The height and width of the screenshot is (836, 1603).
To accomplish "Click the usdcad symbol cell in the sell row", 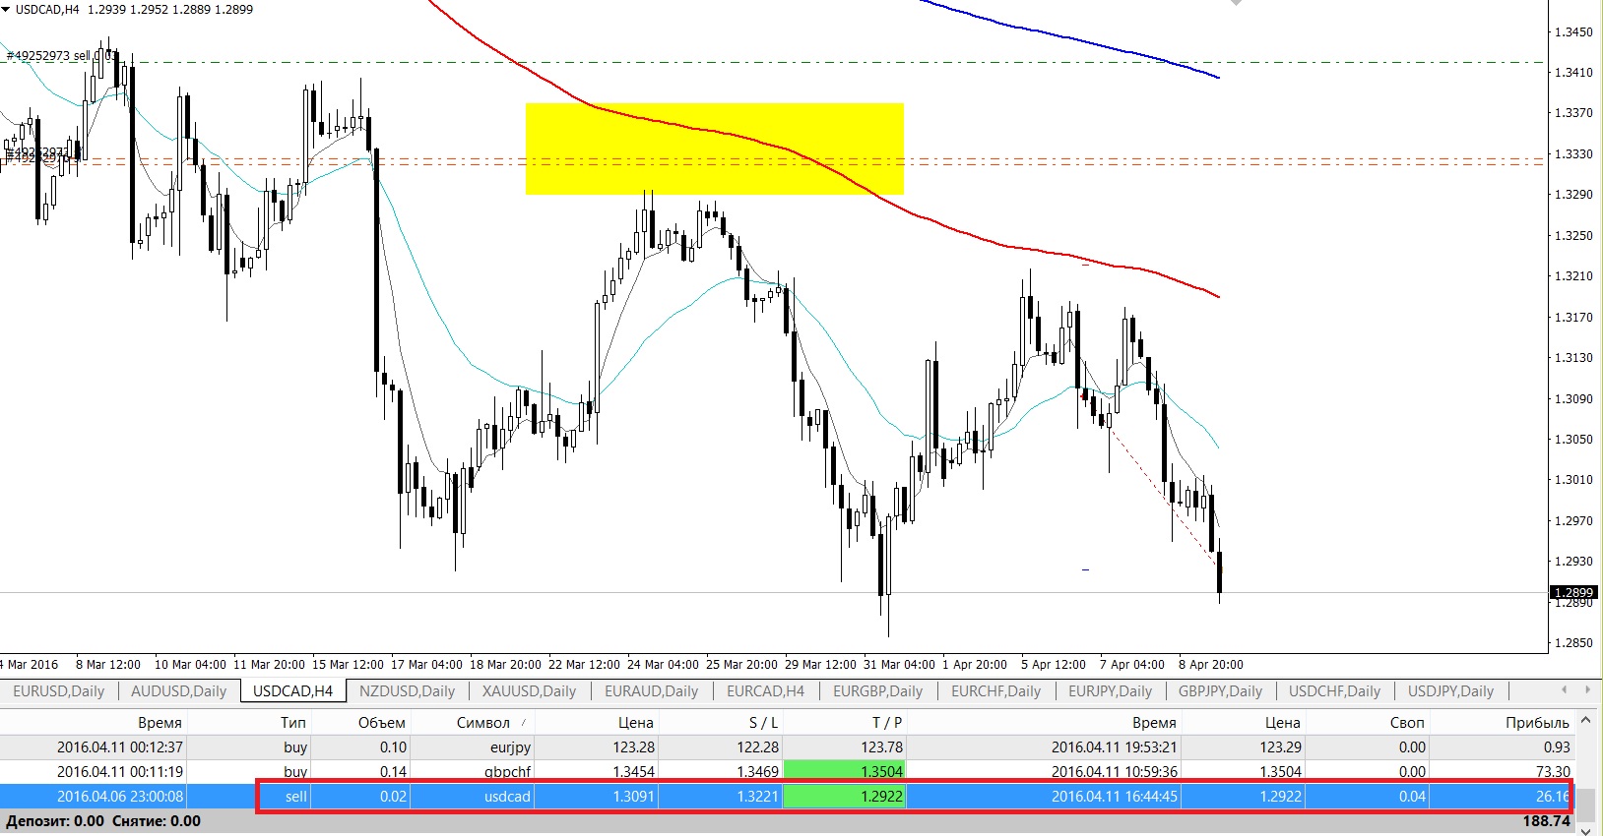I will tap(507, 796).
